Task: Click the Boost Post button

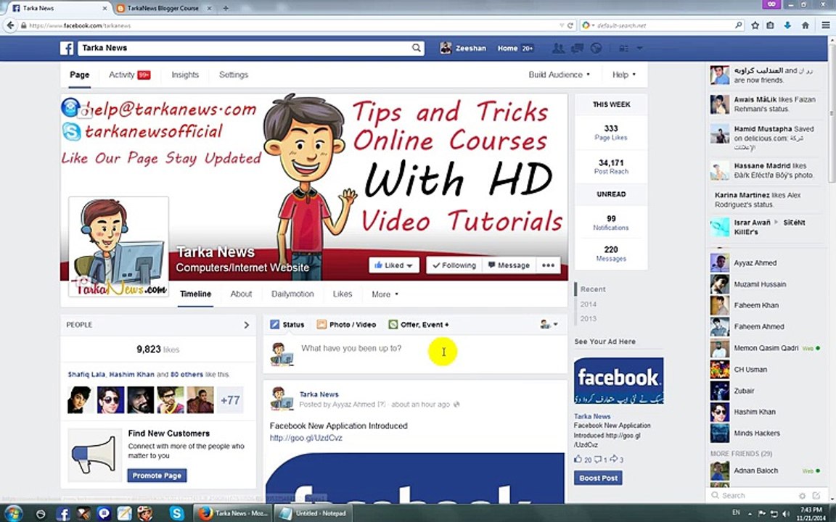Action: tap(598, 478)
